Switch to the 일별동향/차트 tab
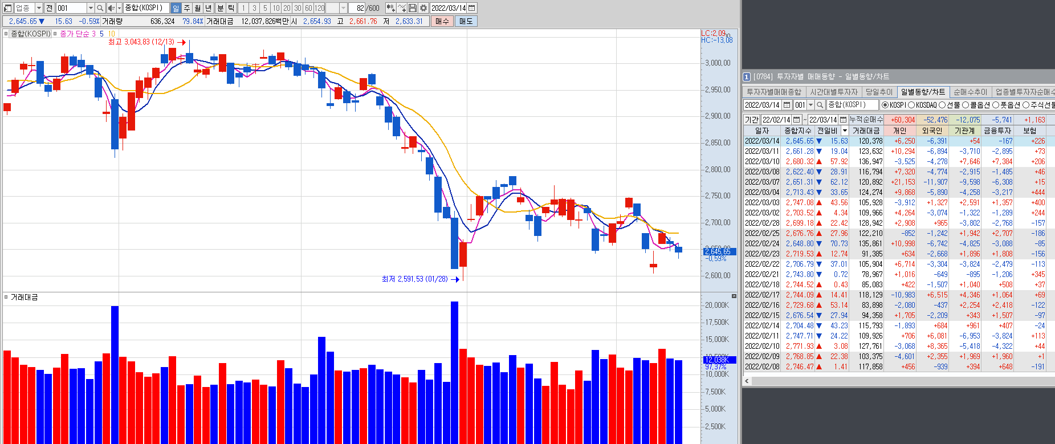 tap(923, 92)
